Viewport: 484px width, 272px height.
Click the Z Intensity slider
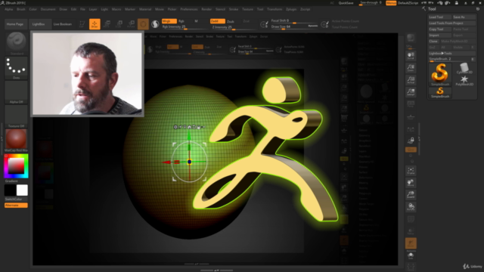(x=233, y=27)
